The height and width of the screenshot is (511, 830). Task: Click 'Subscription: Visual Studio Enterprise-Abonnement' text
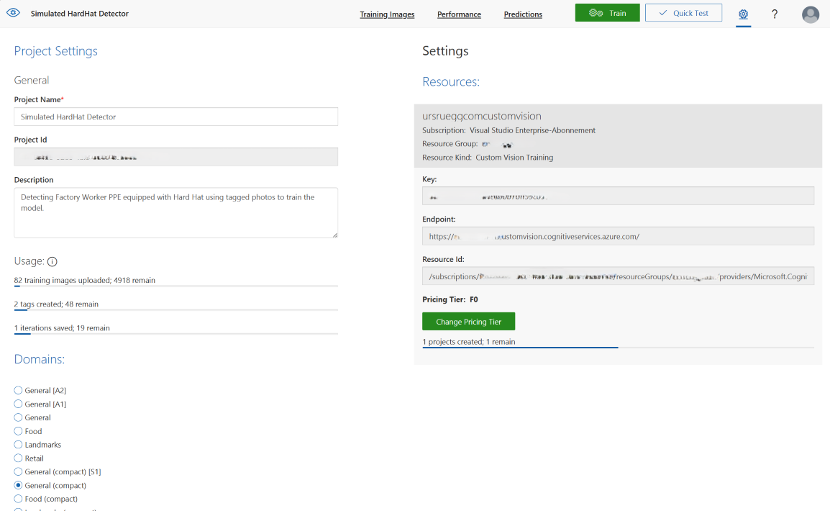509,130
